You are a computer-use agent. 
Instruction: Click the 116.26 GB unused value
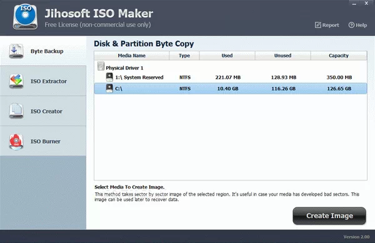283,89
